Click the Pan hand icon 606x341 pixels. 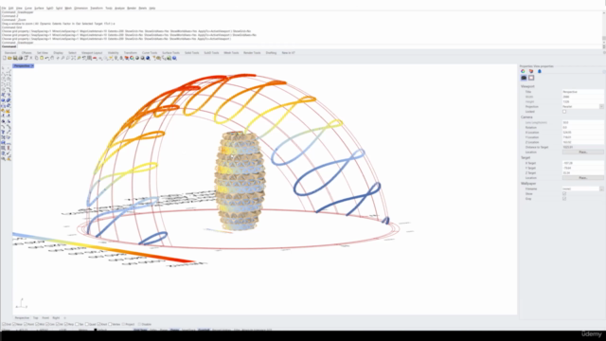coord(52,58)
